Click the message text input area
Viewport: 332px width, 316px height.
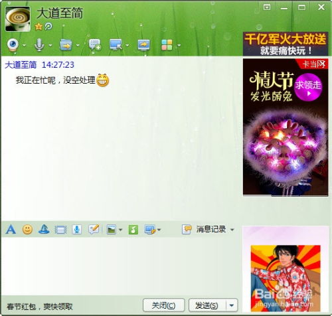tap(121, 266)
